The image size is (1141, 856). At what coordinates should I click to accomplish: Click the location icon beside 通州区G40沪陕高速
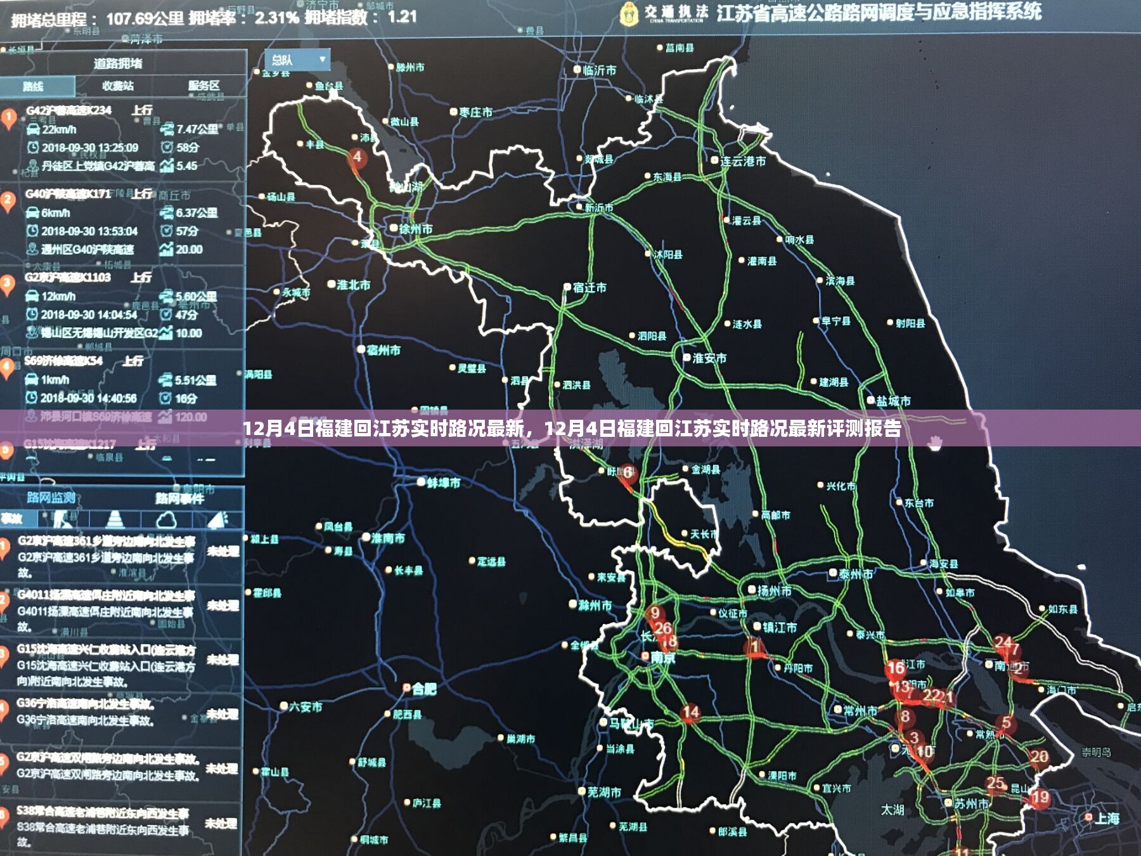tap(32, 250)
